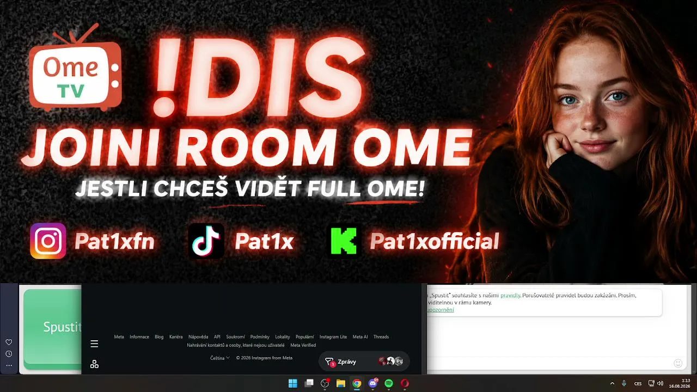
Task: Switch to Google Chrome on the taskbar
Action: [x=357, y=383]
